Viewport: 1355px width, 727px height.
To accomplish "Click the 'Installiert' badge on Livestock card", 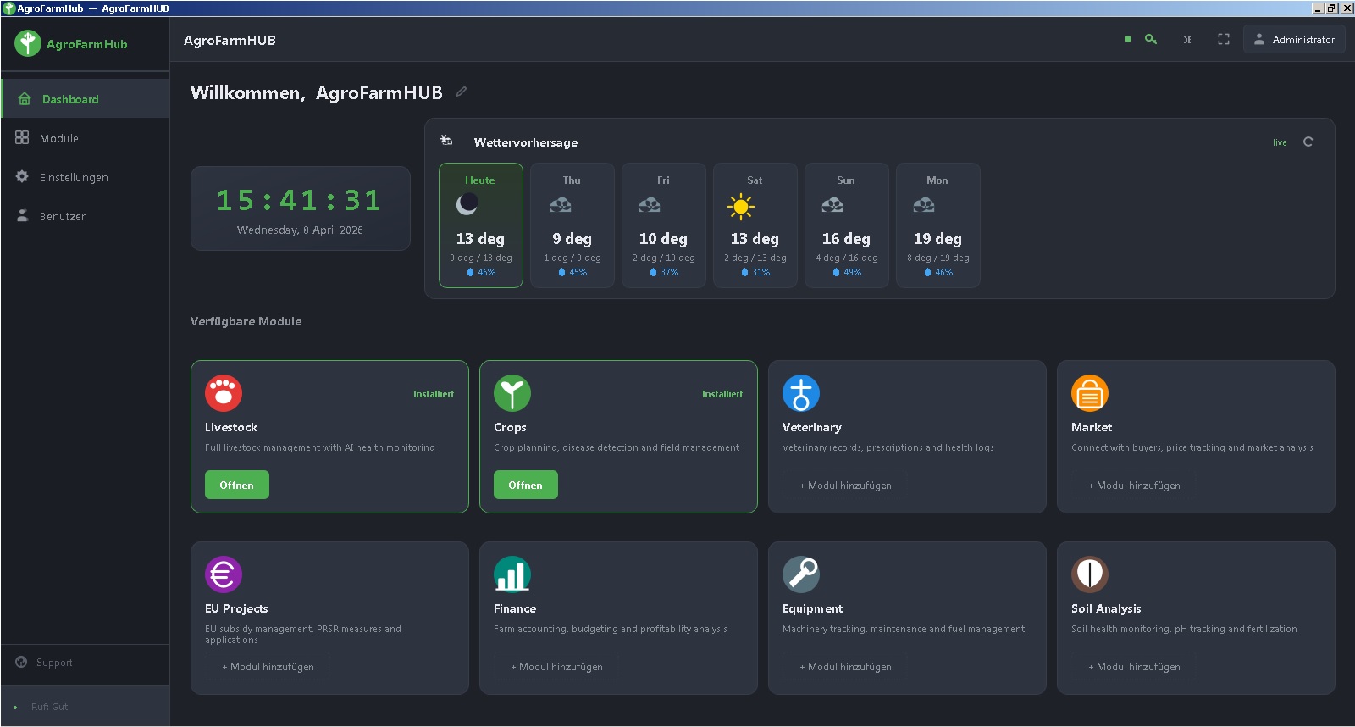I will click(x=434, y=394).
